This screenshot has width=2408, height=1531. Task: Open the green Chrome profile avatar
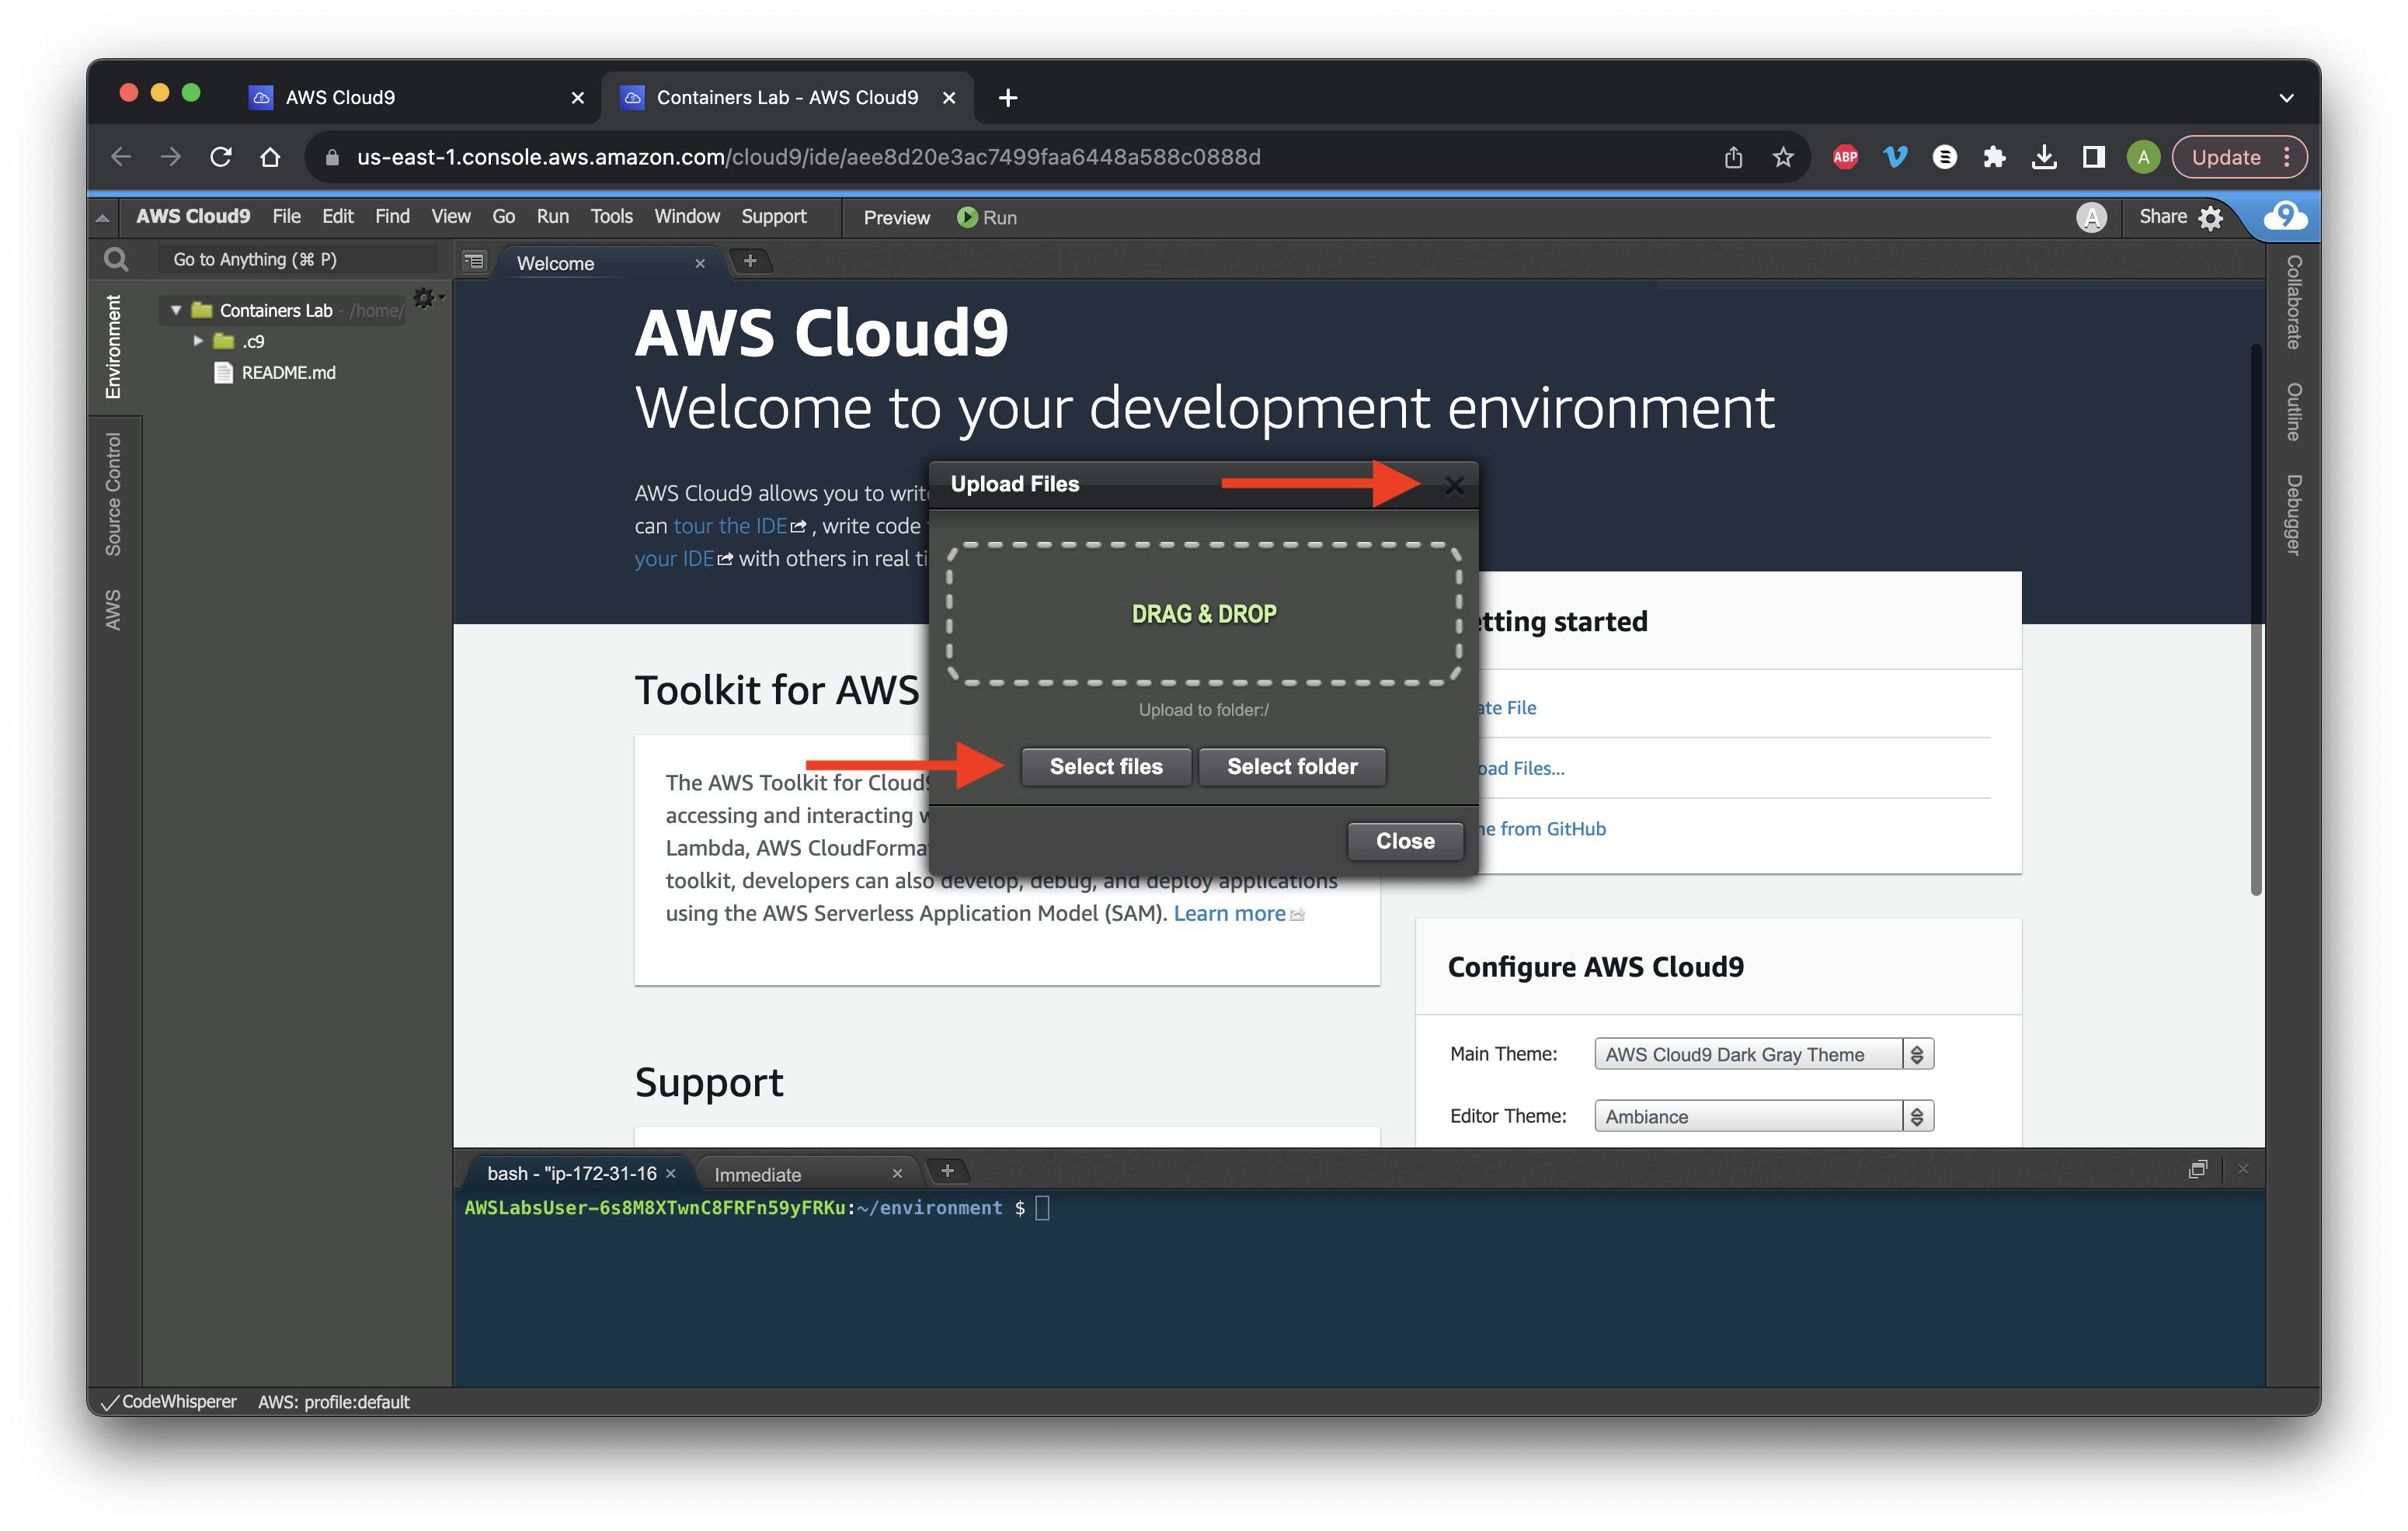pos(2143,157)
